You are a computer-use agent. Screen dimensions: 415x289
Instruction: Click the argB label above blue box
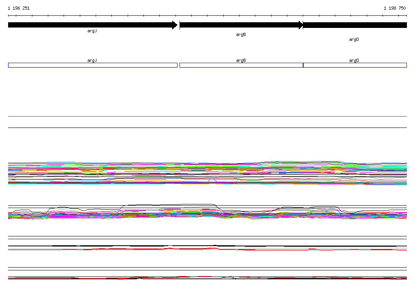coord(241,60)
